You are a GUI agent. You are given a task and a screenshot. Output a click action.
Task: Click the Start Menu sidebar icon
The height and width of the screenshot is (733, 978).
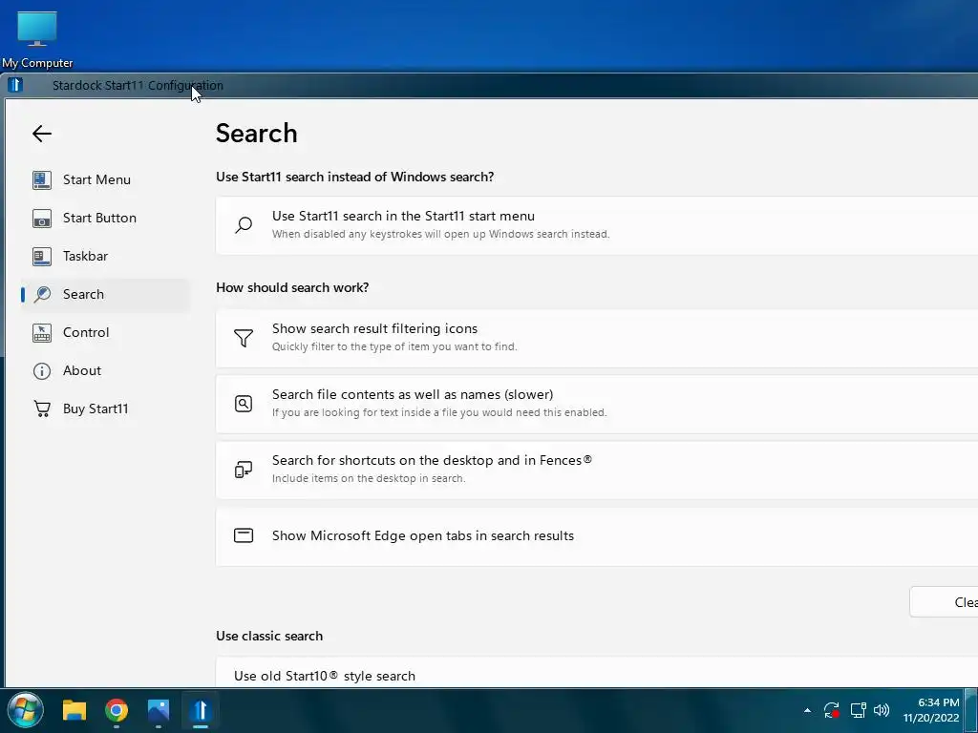(x=42, y=180)
